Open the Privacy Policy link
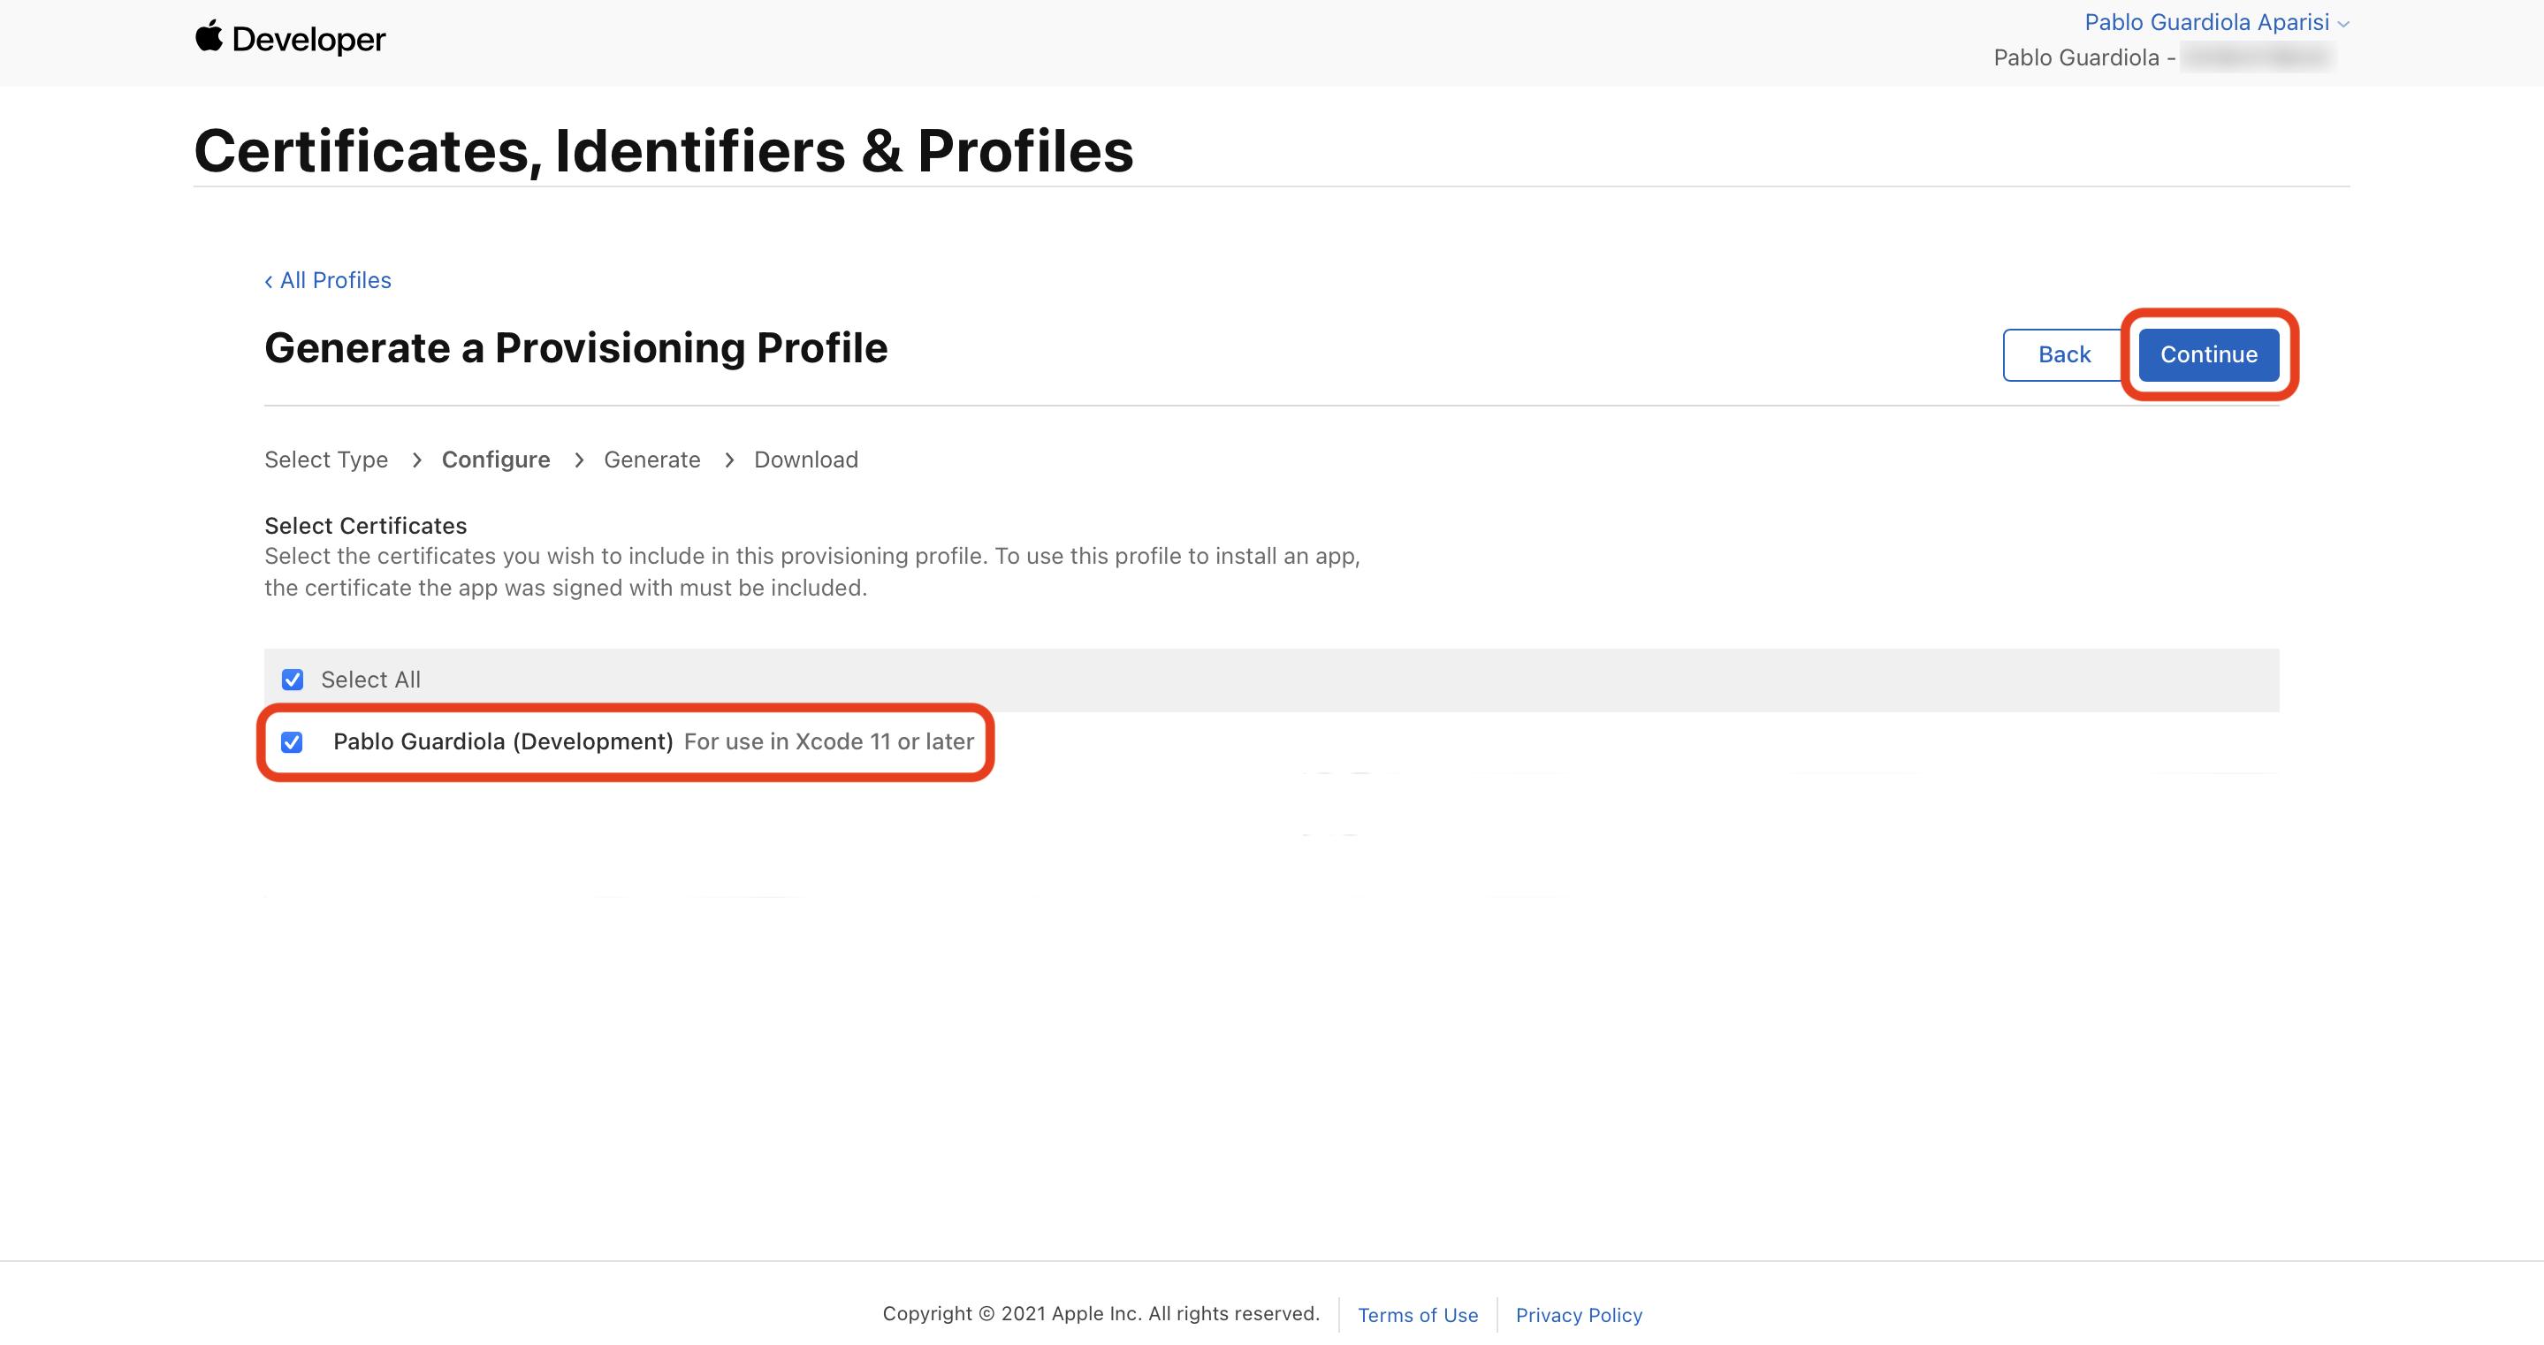The height and width of the screenshot is (1345, 2544). click(x=1578, y=1314)
